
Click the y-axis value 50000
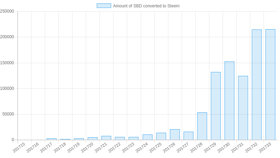pyautogui.click(x=8, y=114)
